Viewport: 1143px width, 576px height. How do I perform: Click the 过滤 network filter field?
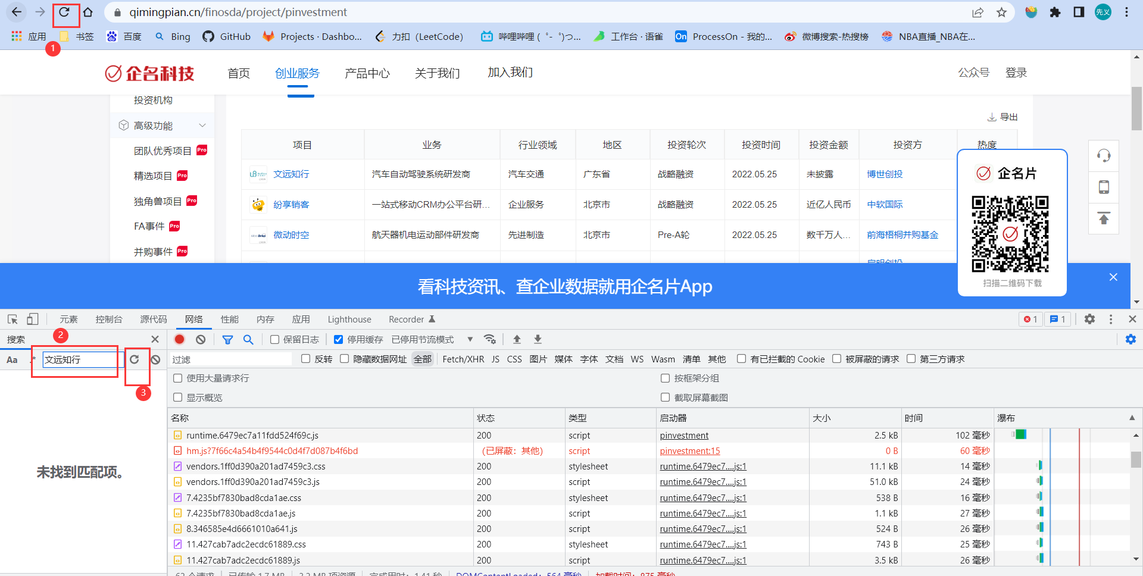[230, 359]
